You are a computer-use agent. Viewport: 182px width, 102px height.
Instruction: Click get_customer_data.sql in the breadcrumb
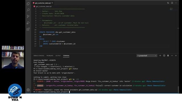click(44, 7)
